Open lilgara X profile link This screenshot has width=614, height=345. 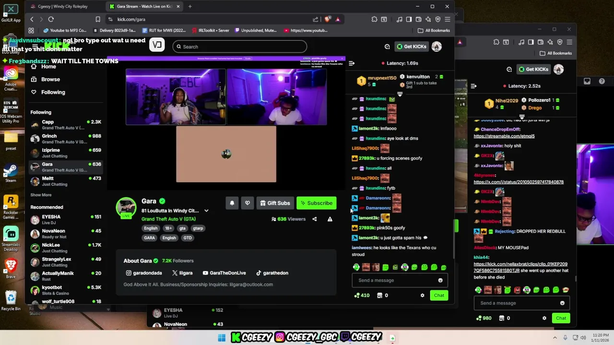click(182, 273)
